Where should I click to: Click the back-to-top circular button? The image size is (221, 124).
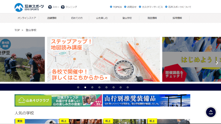(x=211, y=112)
